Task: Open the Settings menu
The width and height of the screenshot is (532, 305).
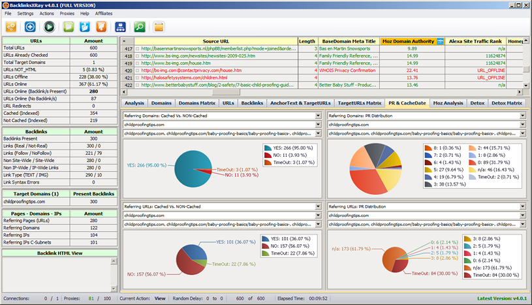Action: click(x=25, y=14)
